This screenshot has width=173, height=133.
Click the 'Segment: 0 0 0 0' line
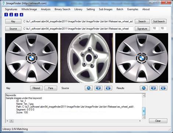click(x=25, y=109)
